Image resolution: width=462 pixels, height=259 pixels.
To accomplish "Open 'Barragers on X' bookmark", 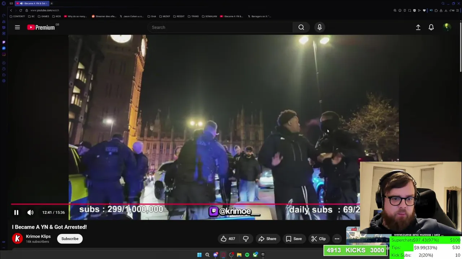I will [259, 16].
